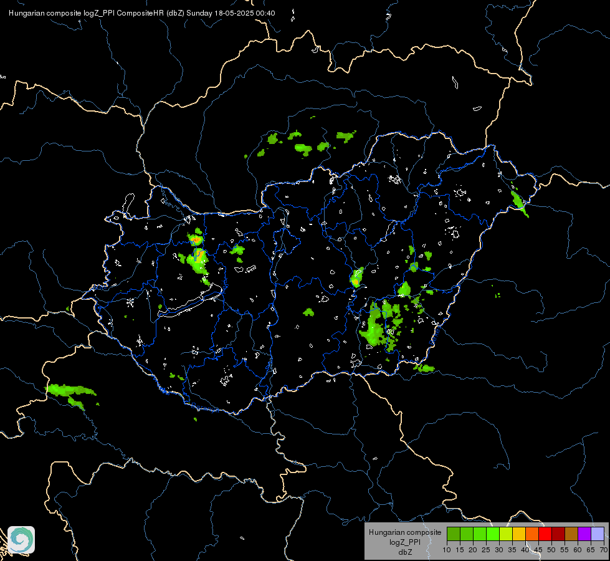Select the 60-65 dBZ purple swatch
The width and height of the screenshot is (610, 561).
tap(584, 534)
